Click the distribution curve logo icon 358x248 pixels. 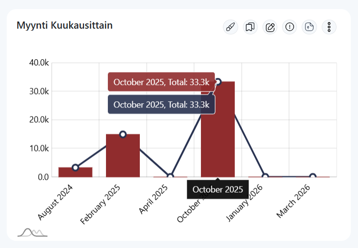(32, 233)
